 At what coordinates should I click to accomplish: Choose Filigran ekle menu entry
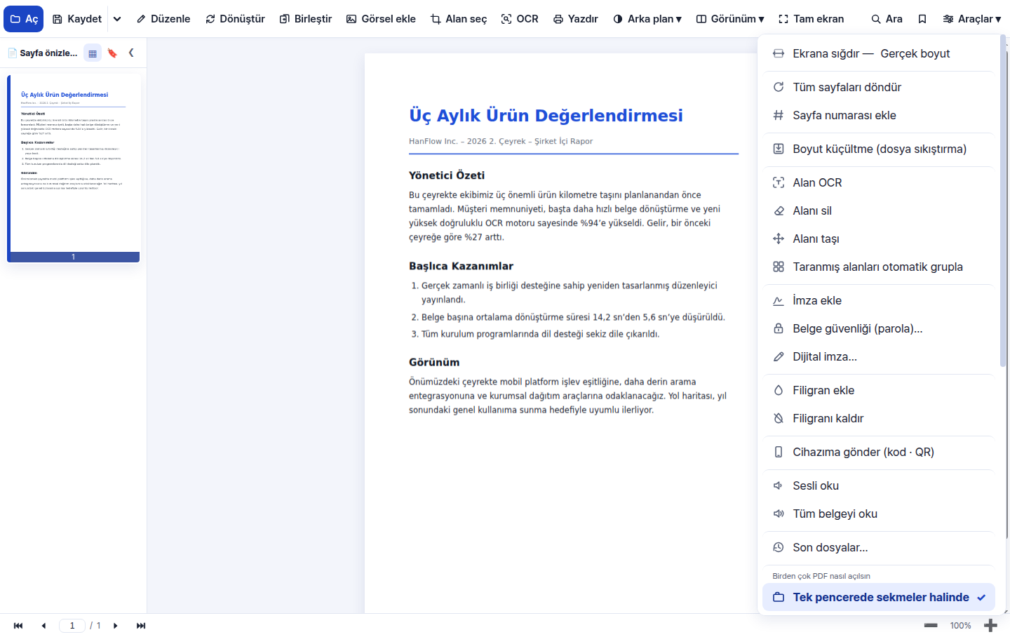pos(879,390)
